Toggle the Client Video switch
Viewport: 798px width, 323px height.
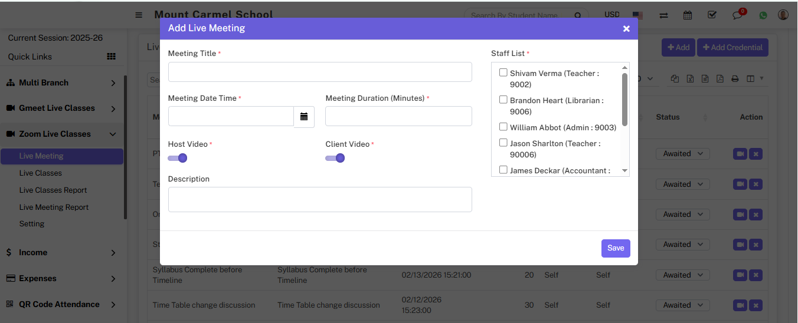coord(335,158)
